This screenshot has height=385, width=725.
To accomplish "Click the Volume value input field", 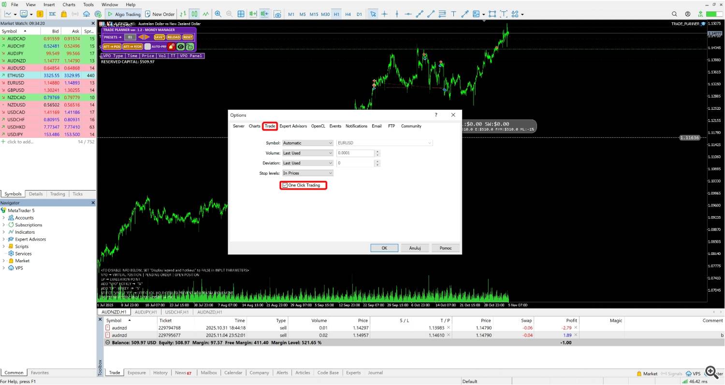I will [355, 153].
